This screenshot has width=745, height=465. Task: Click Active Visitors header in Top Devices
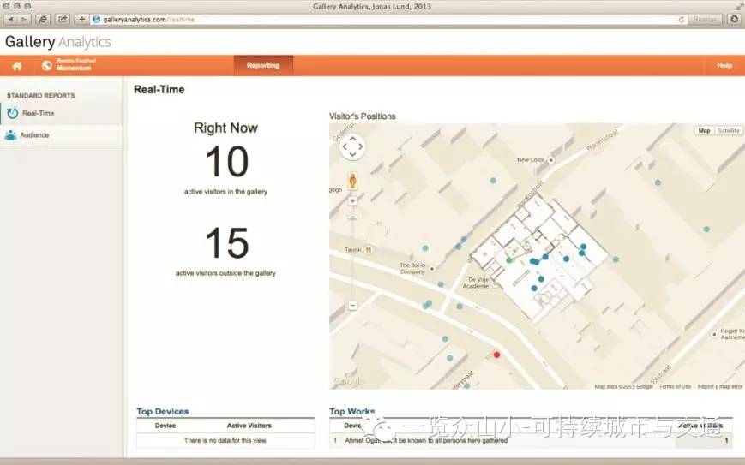(249, 426)
